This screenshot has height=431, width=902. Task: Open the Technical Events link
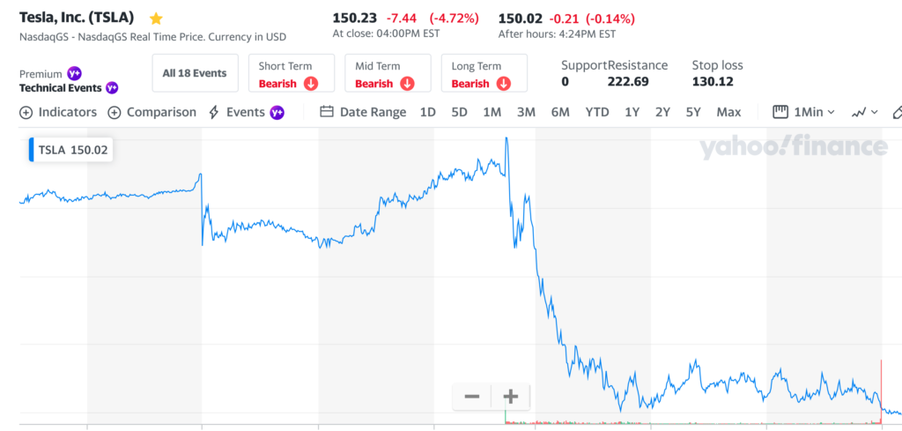click(61, 88)
